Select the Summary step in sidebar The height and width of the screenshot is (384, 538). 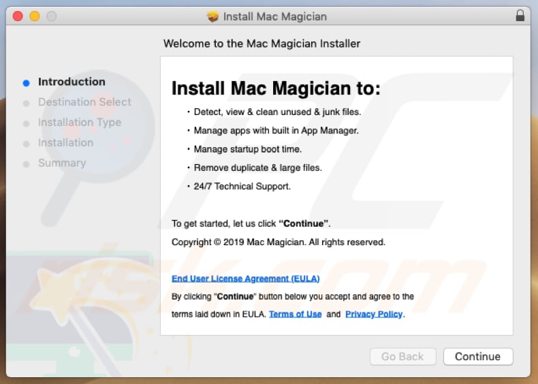pyautogui.click(x=62, y=163)
